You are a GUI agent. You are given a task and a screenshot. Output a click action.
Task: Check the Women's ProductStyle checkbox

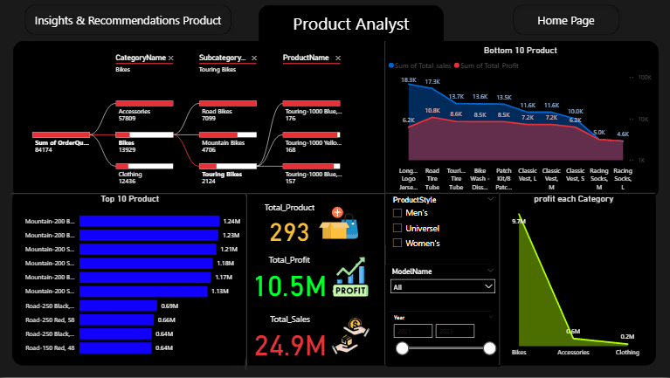coord(397,243)
